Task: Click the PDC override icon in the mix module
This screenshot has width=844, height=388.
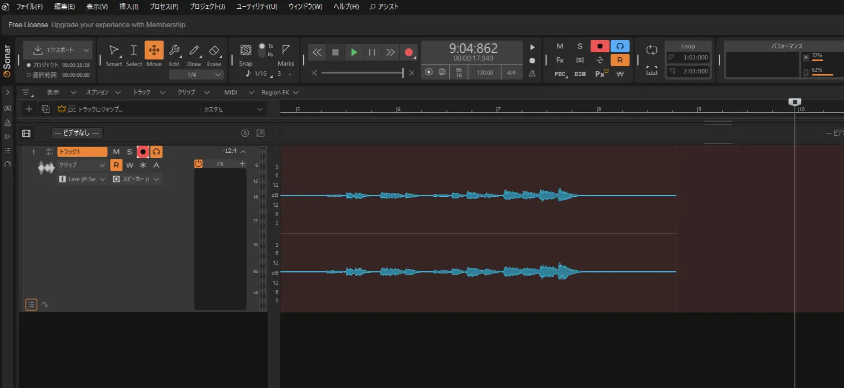Action: (x=560, y=73)
